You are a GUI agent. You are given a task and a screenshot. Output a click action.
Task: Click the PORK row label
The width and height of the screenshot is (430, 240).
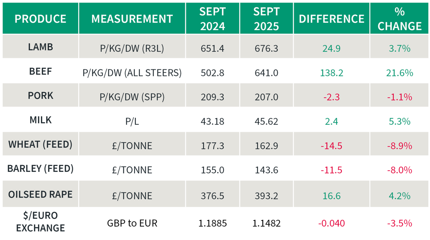point(40,96)
